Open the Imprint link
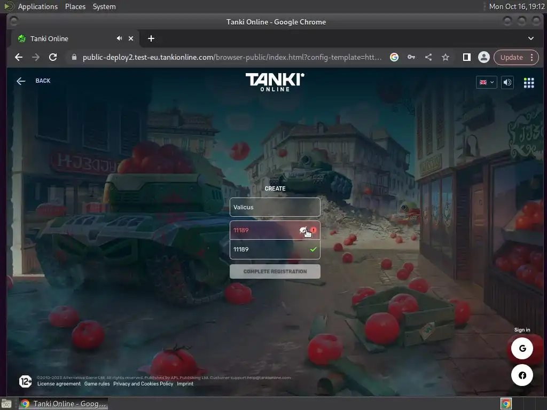Image resolution: width=547 pixels, height=410 pixels. pyautogui.click(x=185, y=383)
